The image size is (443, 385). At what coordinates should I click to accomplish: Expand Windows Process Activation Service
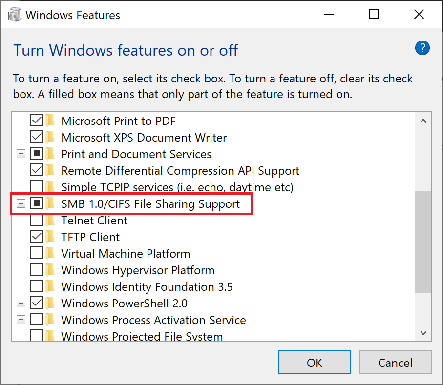tap(21, 319)
